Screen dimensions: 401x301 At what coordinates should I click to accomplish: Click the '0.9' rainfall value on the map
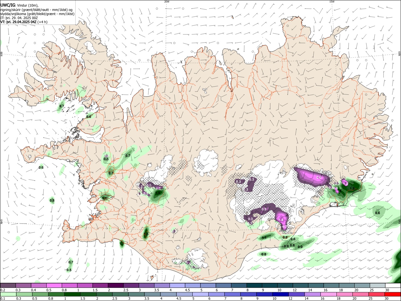[300, 247]
